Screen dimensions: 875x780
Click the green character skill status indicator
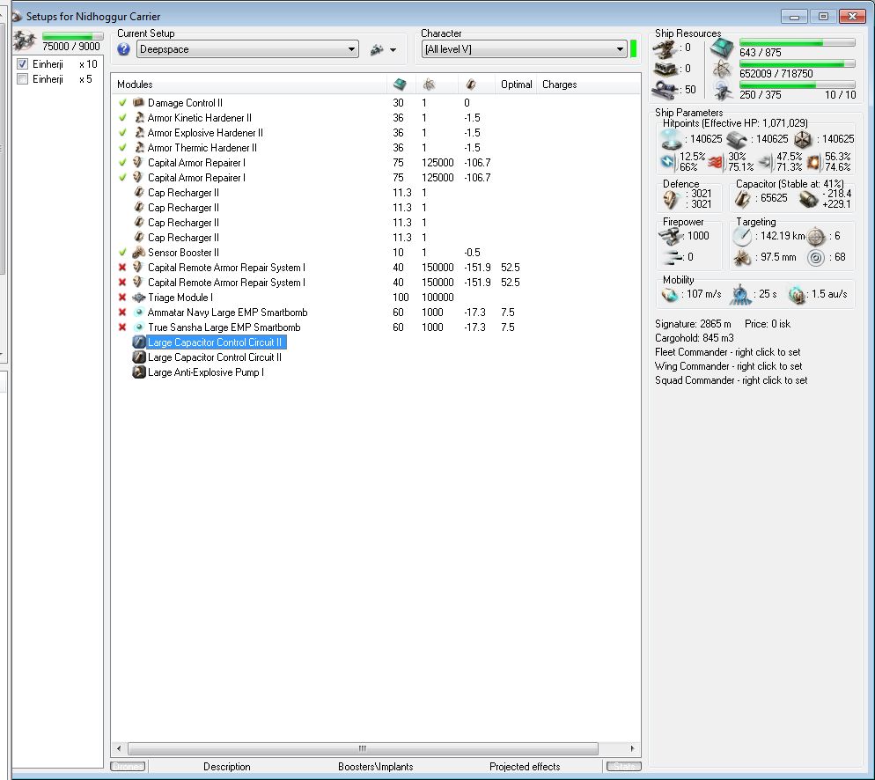(x=634, y=48)
